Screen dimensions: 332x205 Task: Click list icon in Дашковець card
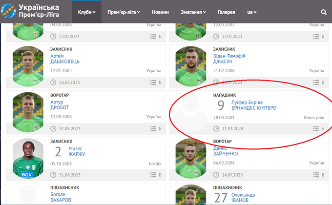[x=153, y=82]
